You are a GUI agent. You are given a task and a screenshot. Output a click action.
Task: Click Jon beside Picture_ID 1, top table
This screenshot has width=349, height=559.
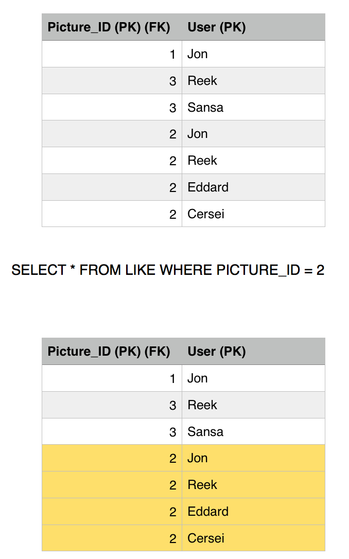[x=198, y=54]
